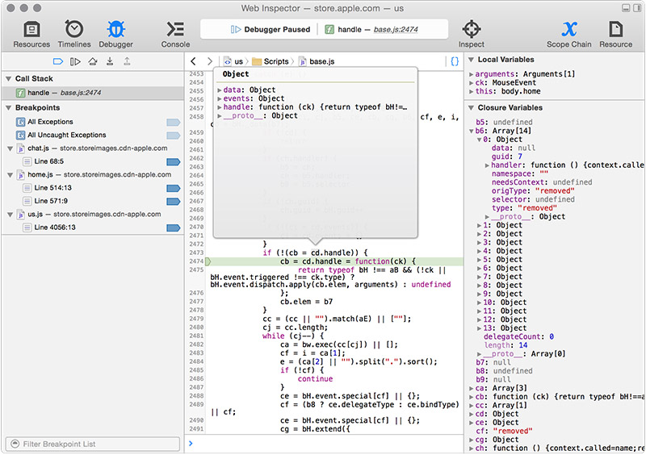Viewport: 646px width, 455px height.
Task: Open the Debugger panel
Action: [115, 34]
